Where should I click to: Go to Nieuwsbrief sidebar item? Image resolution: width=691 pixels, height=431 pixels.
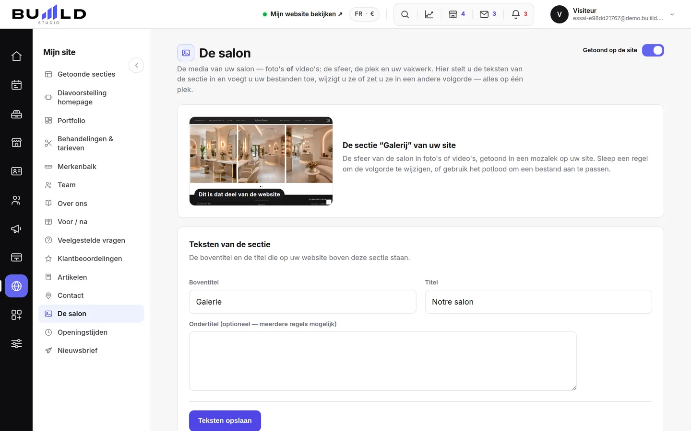(x=91, y=351)
